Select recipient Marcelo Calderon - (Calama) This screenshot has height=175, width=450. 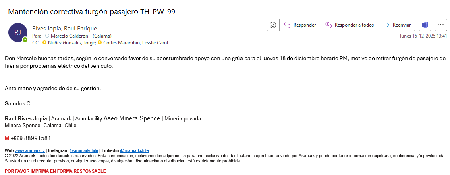click(x=81, y=36)
